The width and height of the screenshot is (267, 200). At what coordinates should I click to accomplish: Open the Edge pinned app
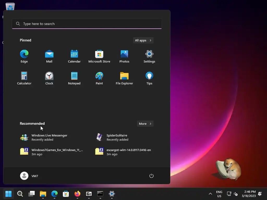[x=24, y=57]
